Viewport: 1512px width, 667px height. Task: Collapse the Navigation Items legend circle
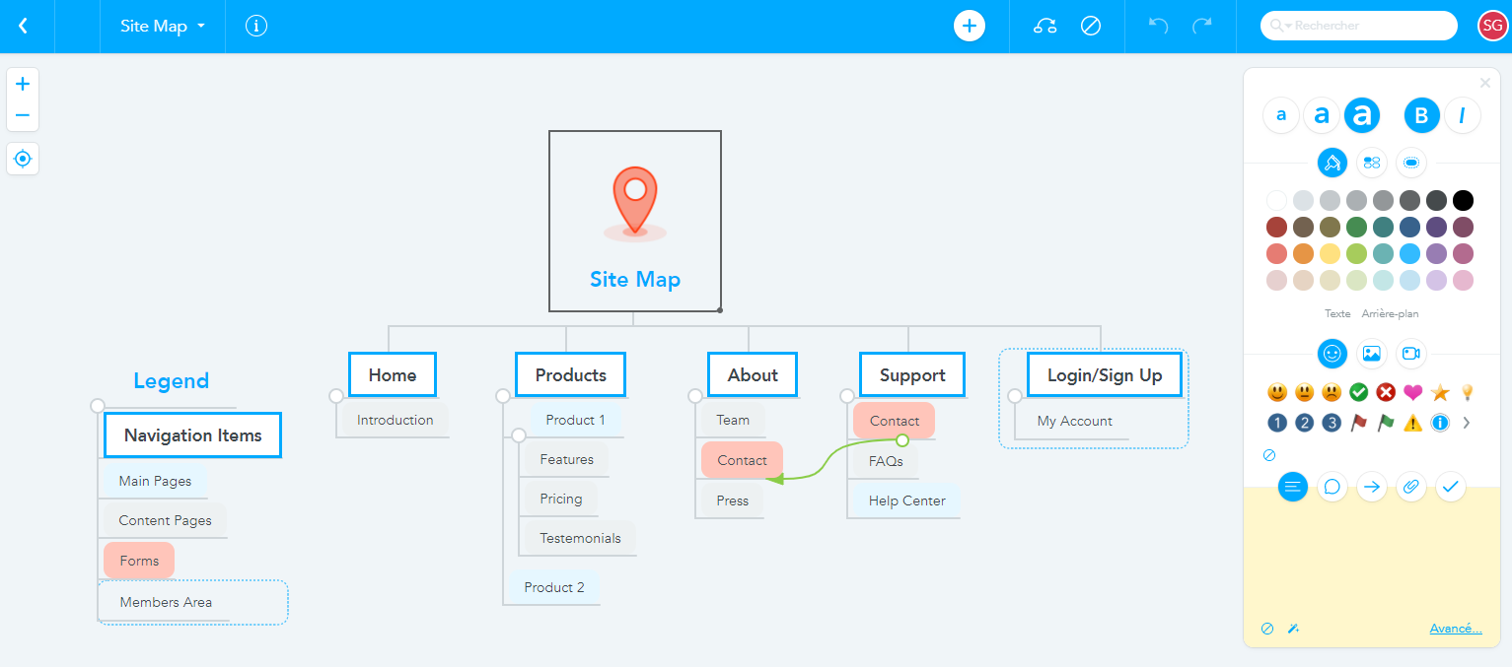pos(97,406)
